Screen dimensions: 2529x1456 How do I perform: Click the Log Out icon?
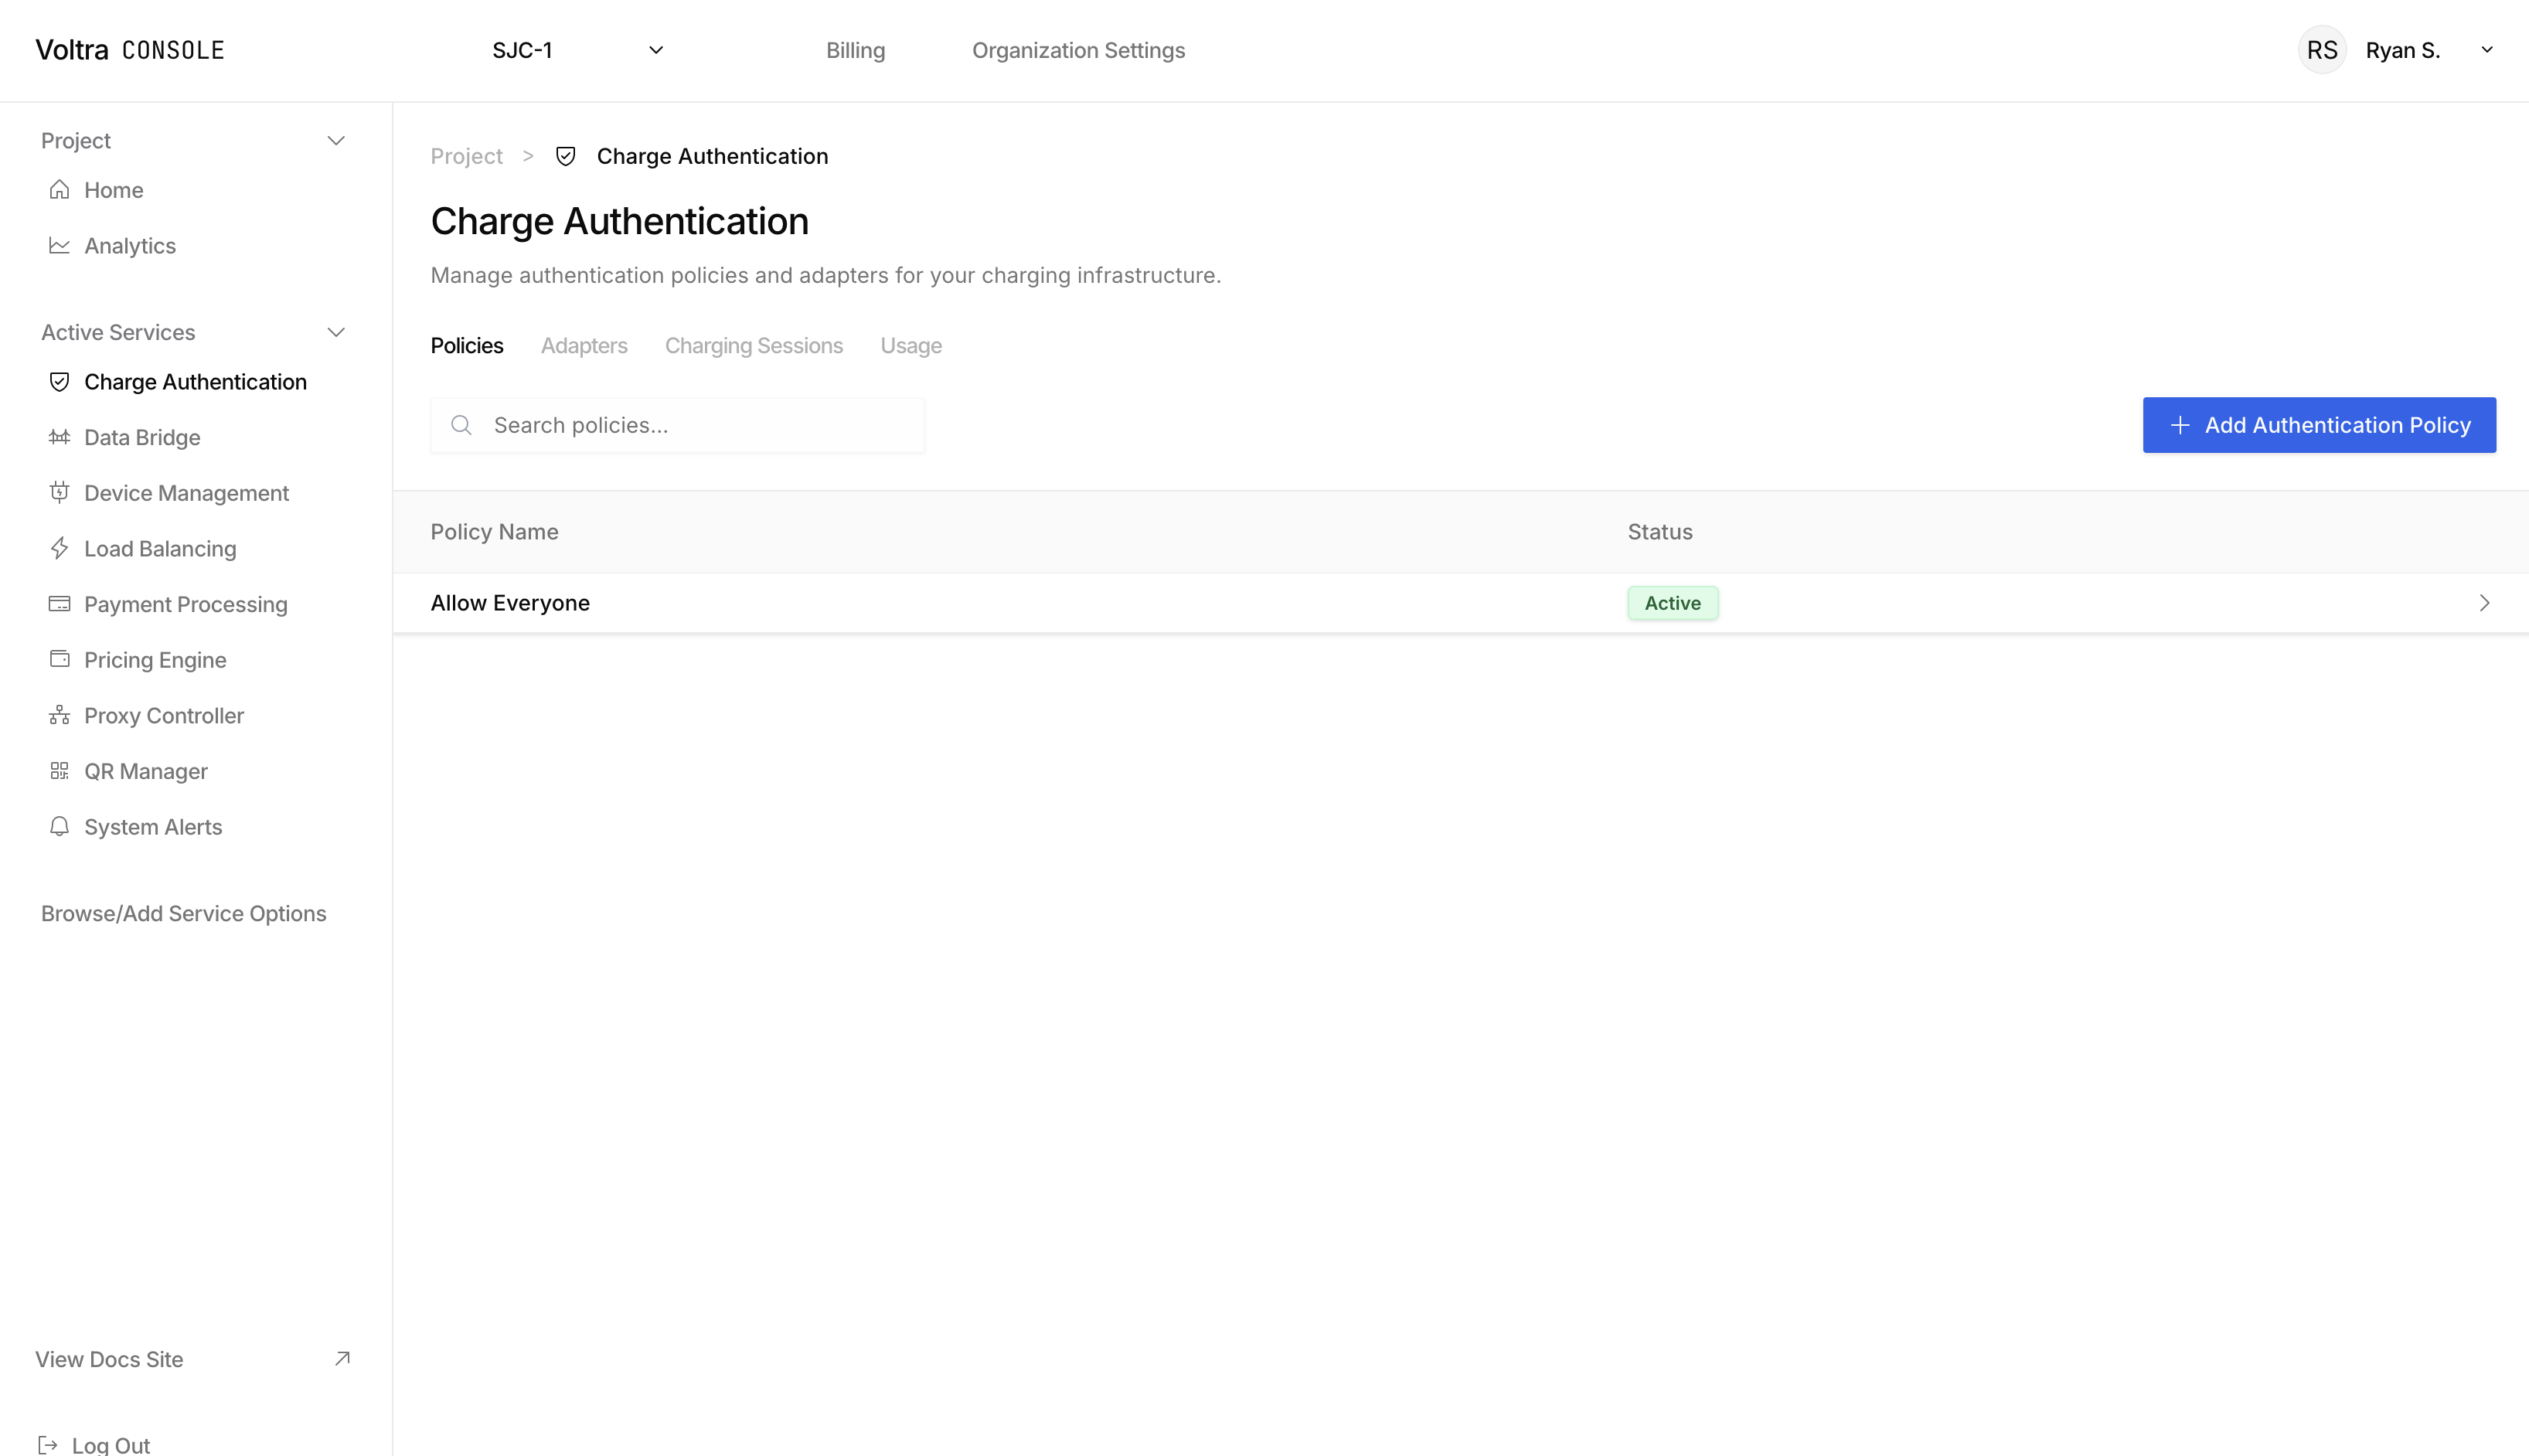pos(48,1444)
